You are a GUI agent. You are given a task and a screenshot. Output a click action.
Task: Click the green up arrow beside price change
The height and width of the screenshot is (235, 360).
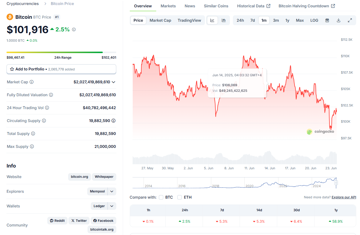click(52, 29)
